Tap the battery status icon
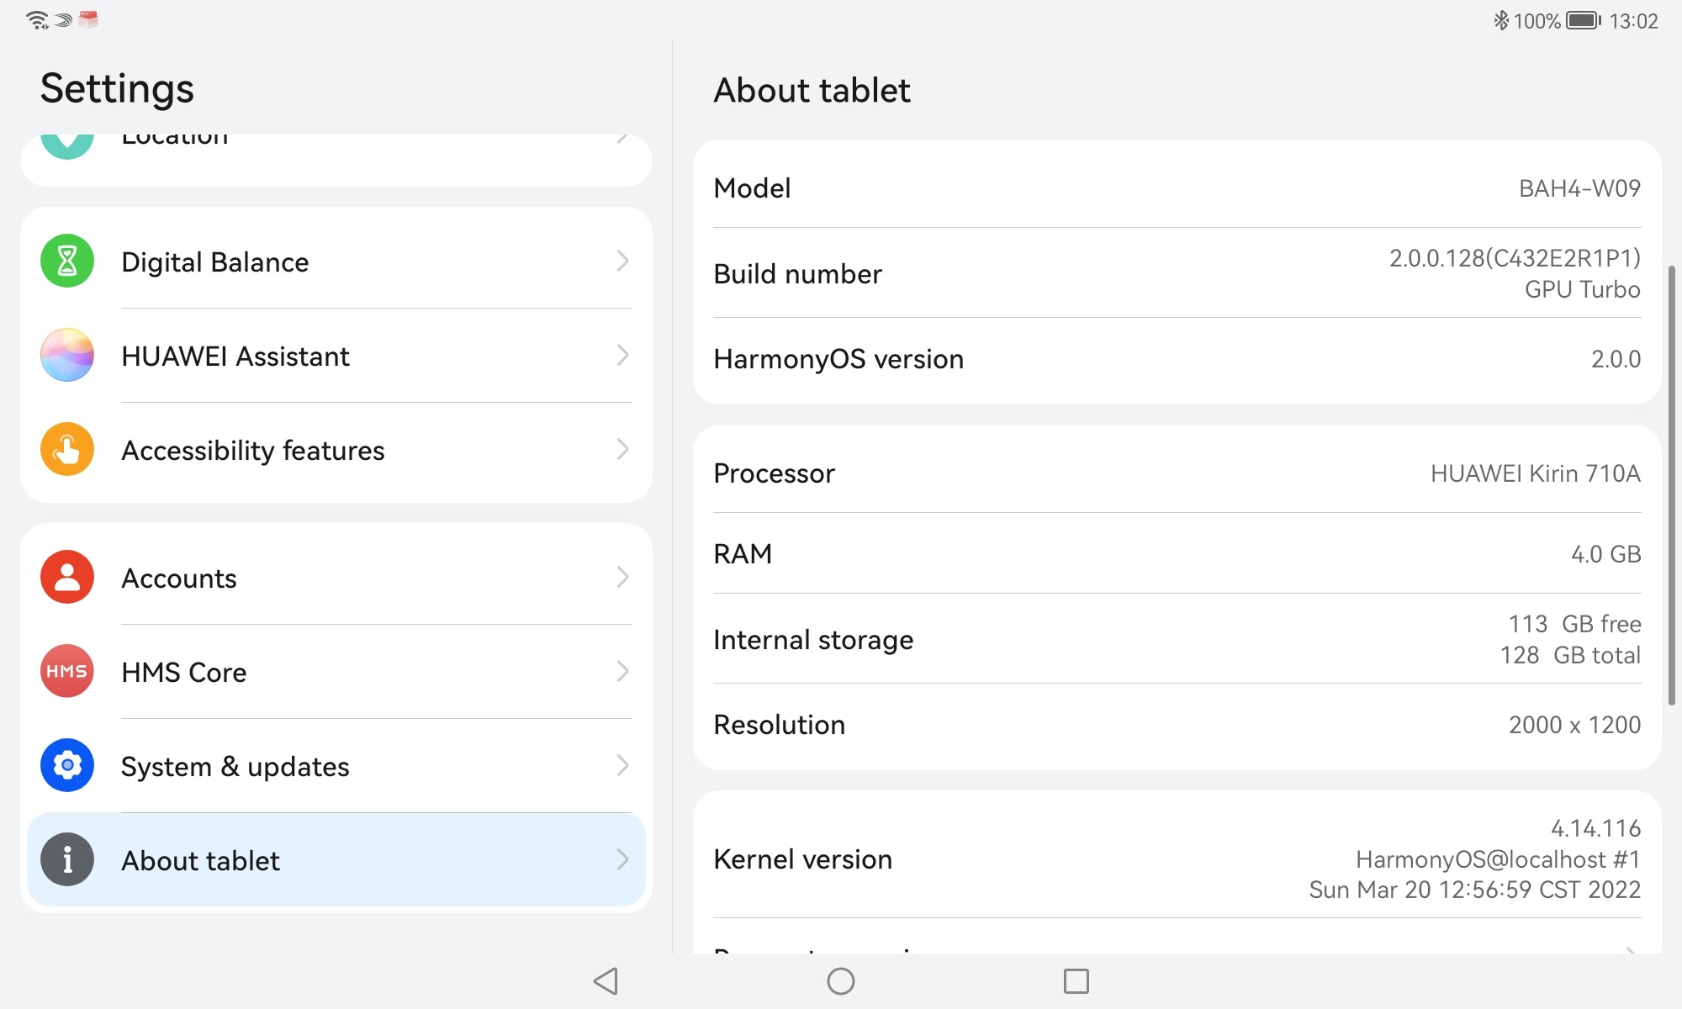The width and height of the screenshot is (1682, 1009). click(1584, 20)
